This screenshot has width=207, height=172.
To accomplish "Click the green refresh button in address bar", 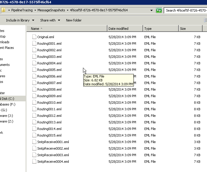I will pos(159,10).
